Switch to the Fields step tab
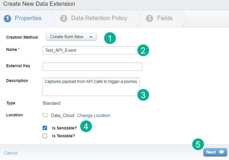 pyautogui.click(x=165, y=18)
